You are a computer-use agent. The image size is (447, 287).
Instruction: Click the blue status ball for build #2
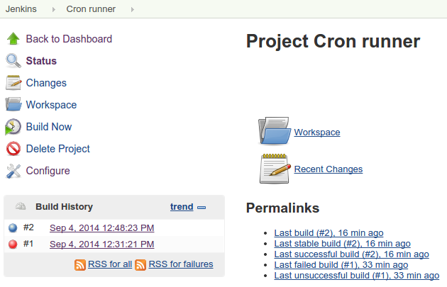pos(13,227)
